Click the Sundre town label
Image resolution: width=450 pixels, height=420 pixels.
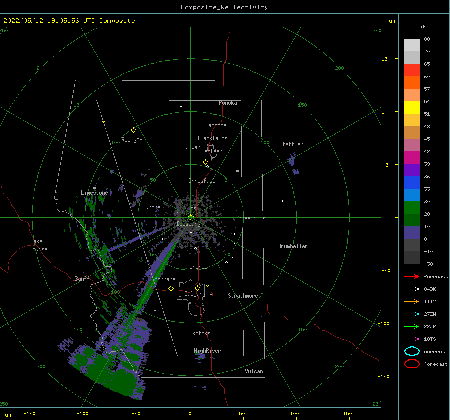151,207
